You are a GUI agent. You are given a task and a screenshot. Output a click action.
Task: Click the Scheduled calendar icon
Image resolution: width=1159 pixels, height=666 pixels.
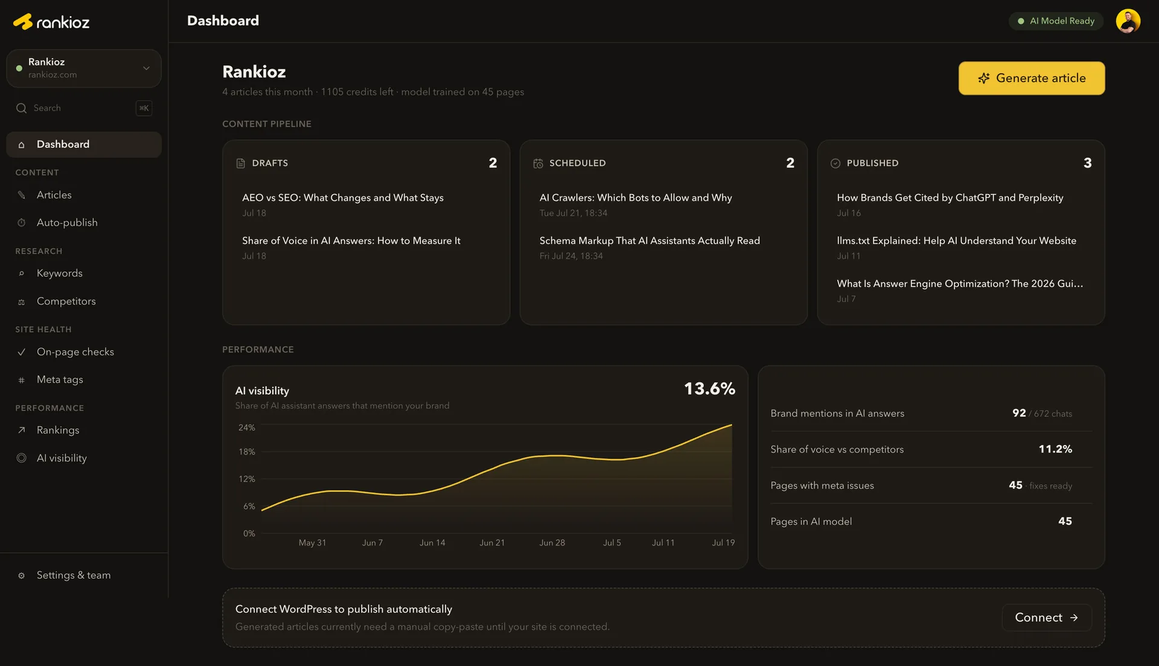(x=538, y=164)
